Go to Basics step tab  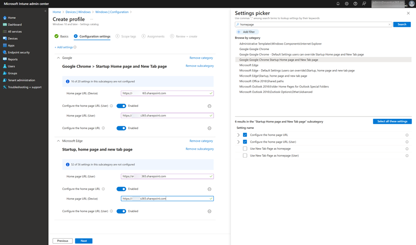pos(61,36)
